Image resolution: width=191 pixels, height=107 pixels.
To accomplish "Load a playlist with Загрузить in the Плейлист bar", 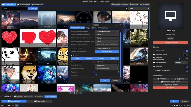I will (19, 97).
